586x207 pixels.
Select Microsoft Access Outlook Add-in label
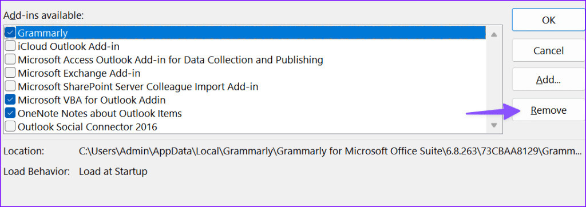click(x=171, y=60)
